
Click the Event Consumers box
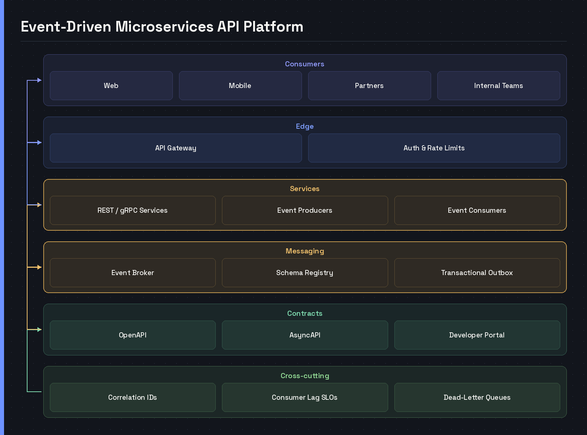477,210
